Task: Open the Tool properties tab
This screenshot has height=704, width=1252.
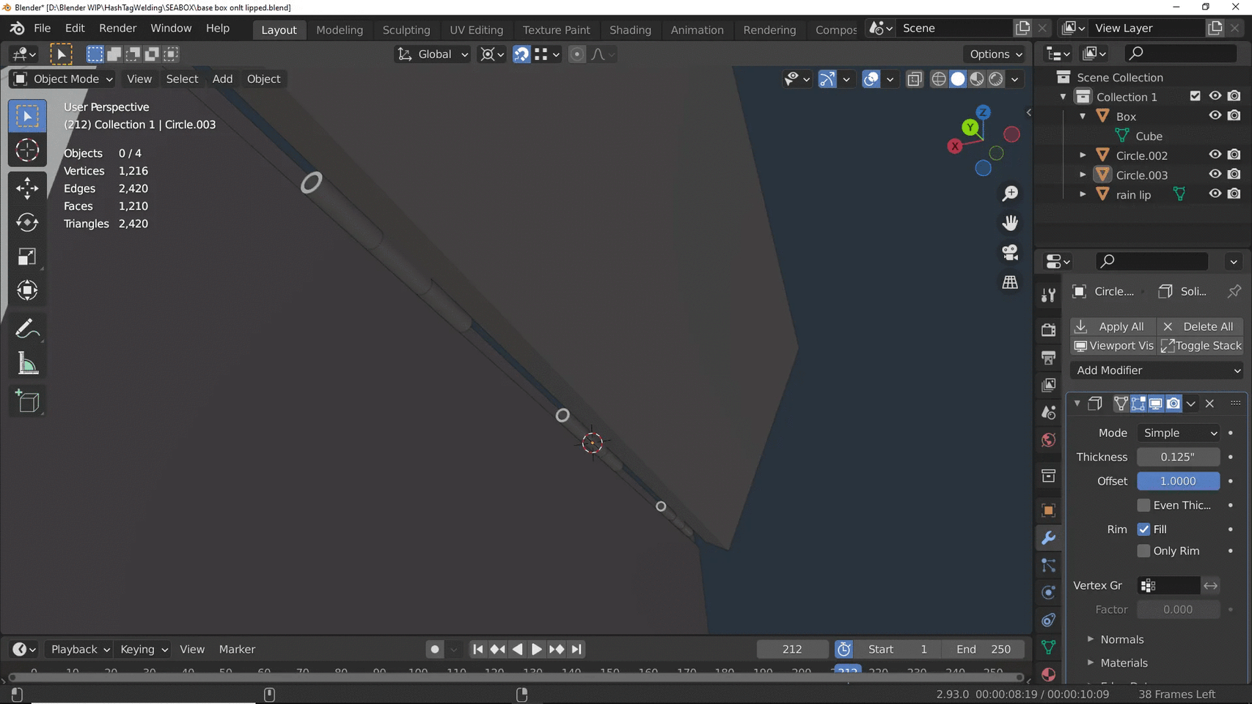Action: [1049, 295]
